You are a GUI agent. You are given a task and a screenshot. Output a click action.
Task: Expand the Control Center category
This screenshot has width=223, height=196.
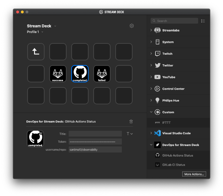point(151,88)
